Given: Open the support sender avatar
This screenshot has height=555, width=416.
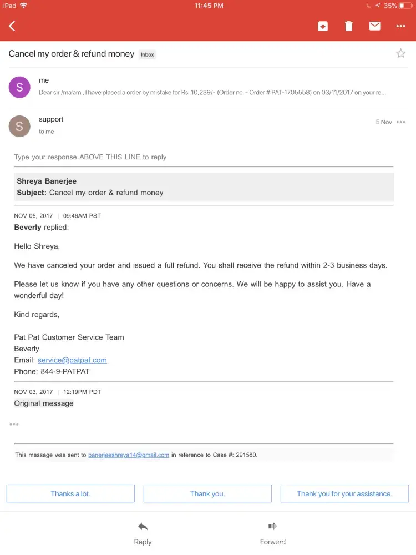Looking at the screenshot, I should (19, 126).
